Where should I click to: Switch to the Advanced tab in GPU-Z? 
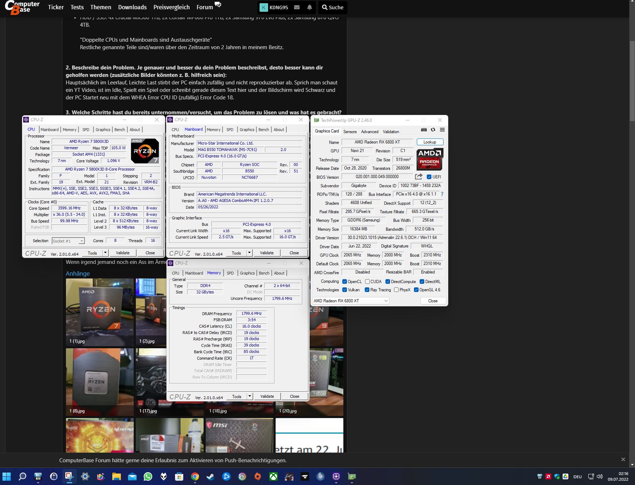pyautogui.click(x=369, y=131)
